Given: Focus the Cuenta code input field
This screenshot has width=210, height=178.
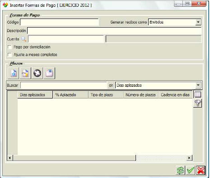Looking at the screenshot, I should pos(66,39).
